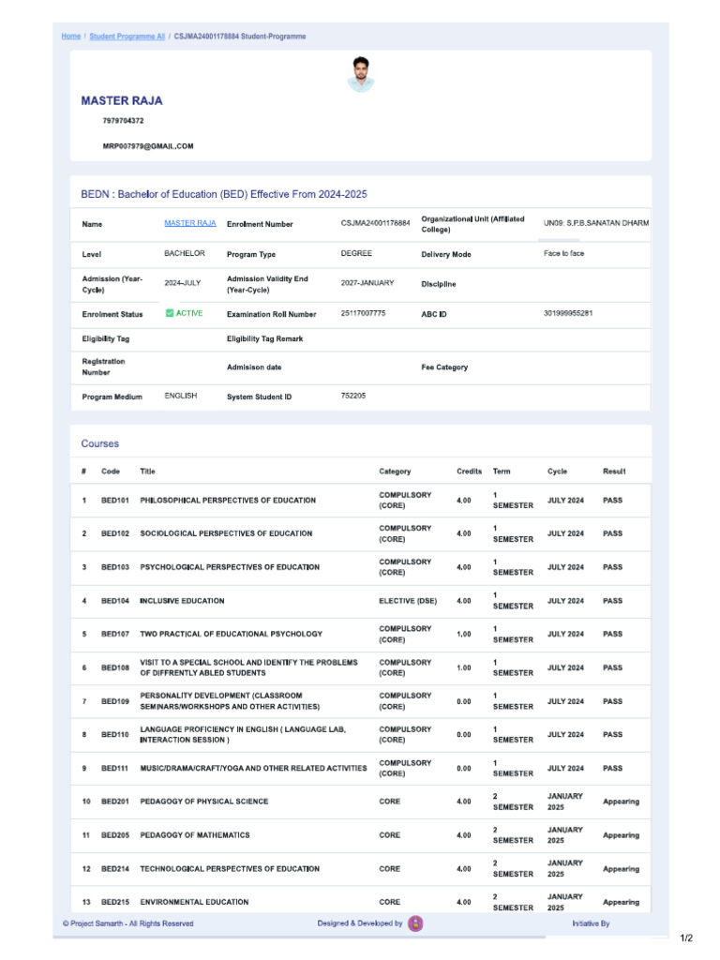Click the Title column header
Screen dimensions: 720x960
[147, 472]
